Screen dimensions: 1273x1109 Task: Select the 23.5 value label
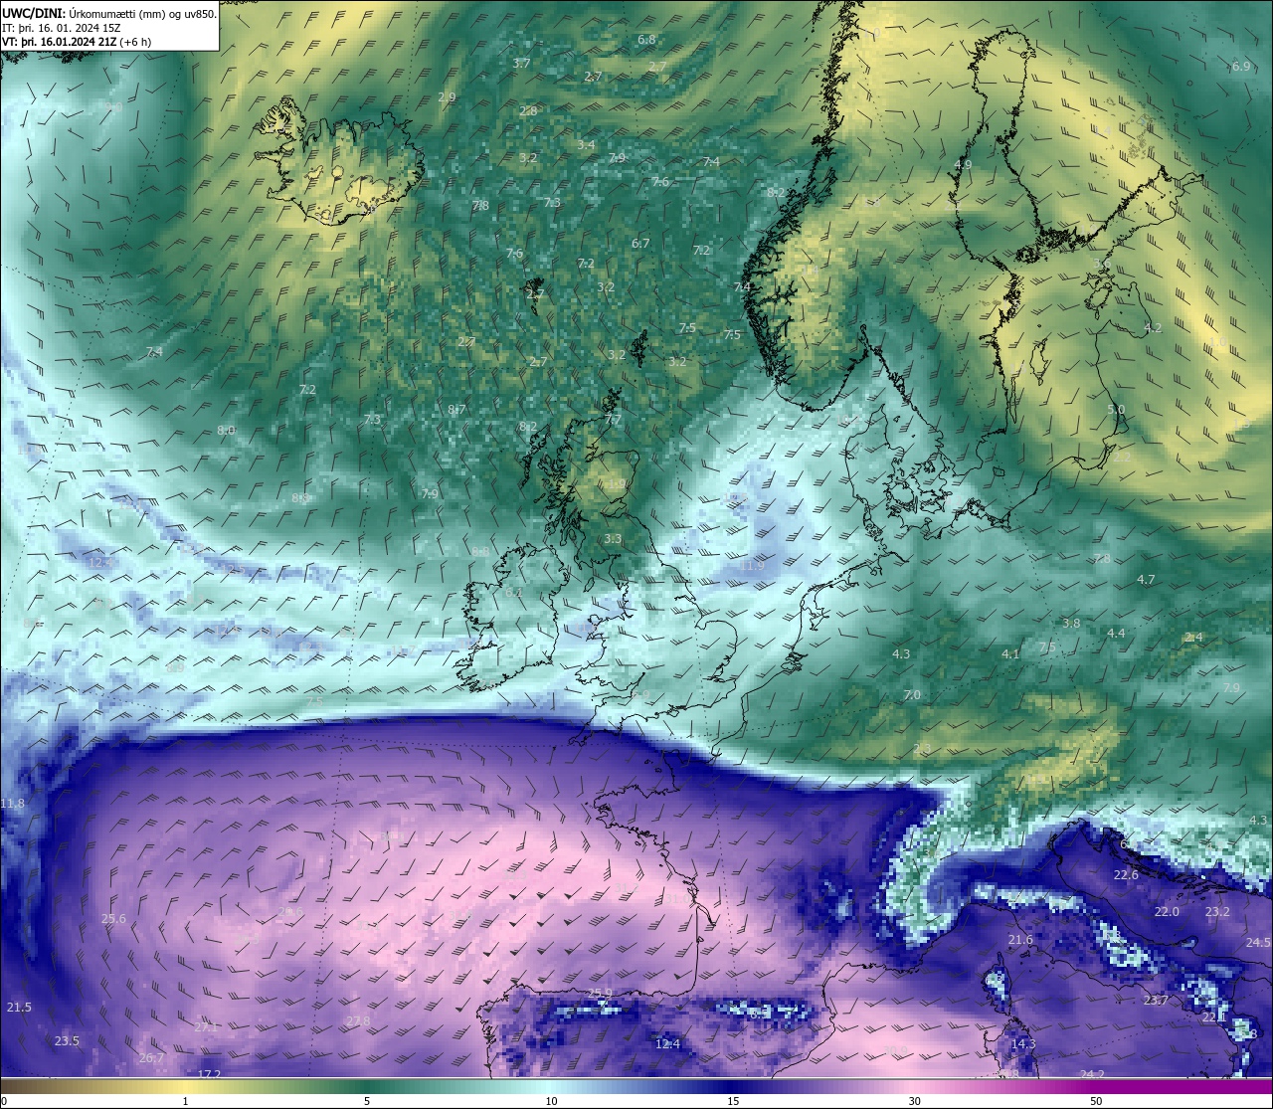click(x=67, y=1041)
